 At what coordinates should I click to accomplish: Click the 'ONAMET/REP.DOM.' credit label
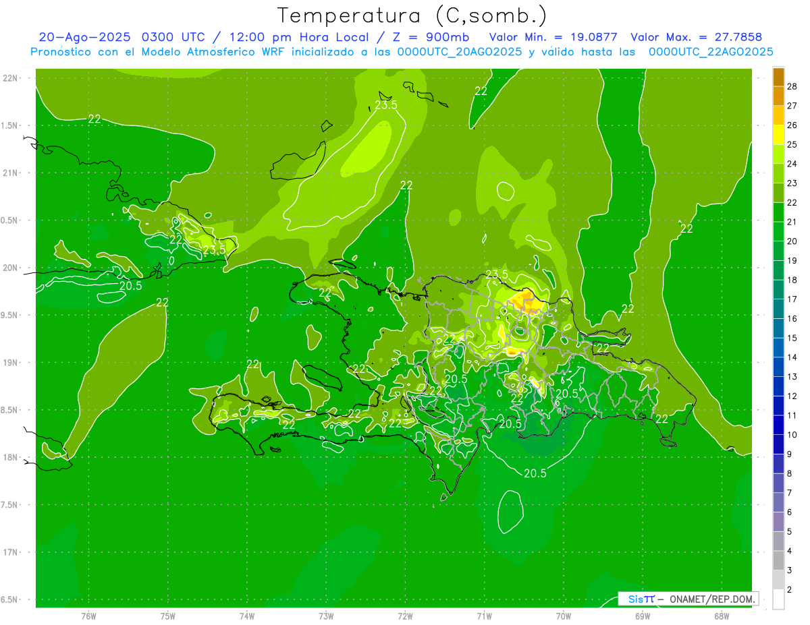click(713, 599)
